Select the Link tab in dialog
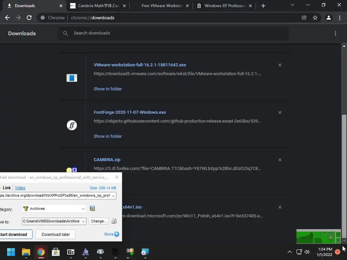This screenshot has height=260, width=347. click(7, 188)
